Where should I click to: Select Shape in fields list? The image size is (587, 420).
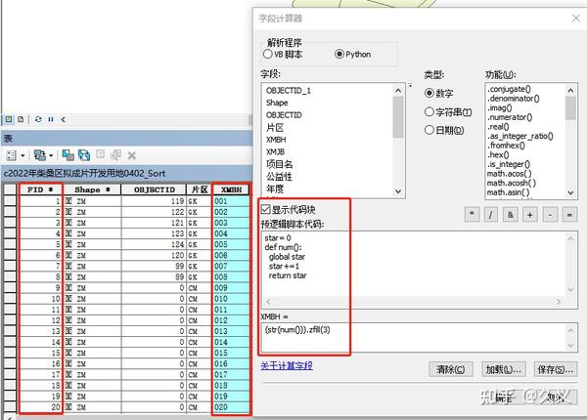[x=277, y=103]
